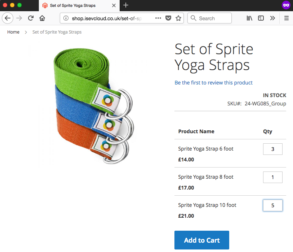Close the Set of Sprite Yoga Straps tab

coord(114,5)
